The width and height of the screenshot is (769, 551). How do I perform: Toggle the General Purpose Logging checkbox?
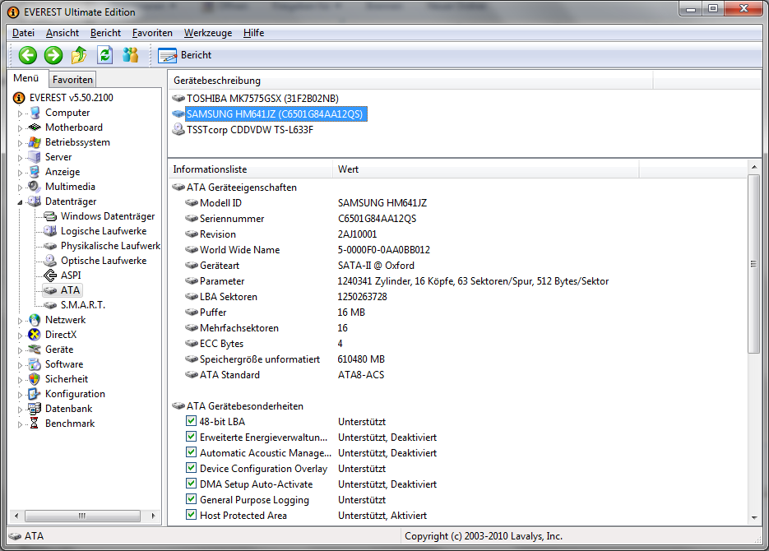(192, 499)
